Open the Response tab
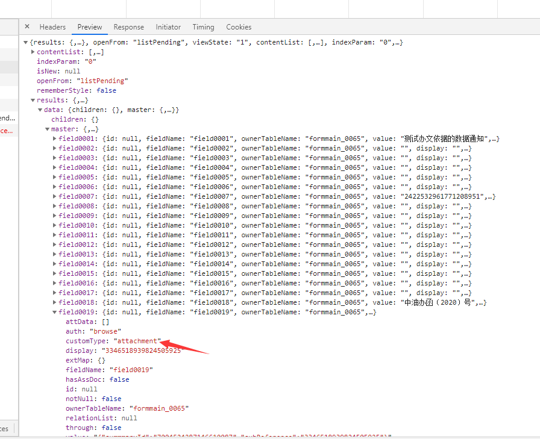 click(128, 27)
